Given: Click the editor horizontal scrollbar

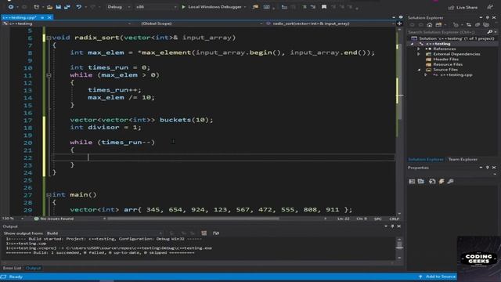Looking at the screenshot, I should (193, 219).
